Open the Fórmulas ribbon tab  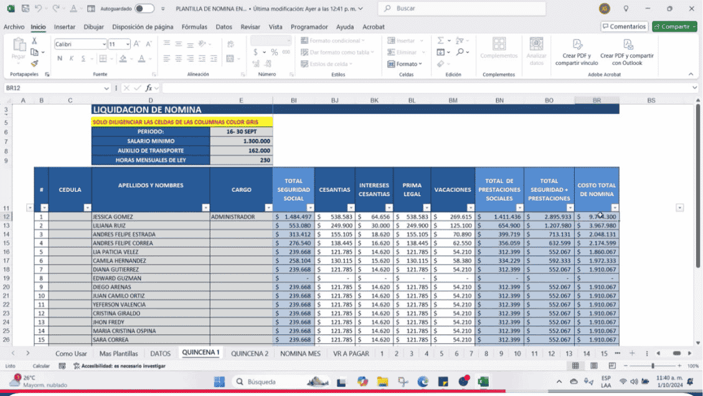tap(194, 27)
